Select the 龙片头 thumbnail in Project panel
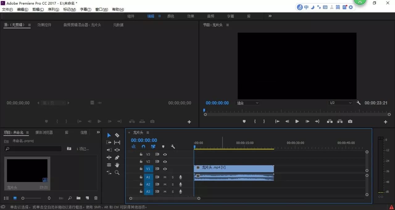The image size is (395, 210). 27,171
